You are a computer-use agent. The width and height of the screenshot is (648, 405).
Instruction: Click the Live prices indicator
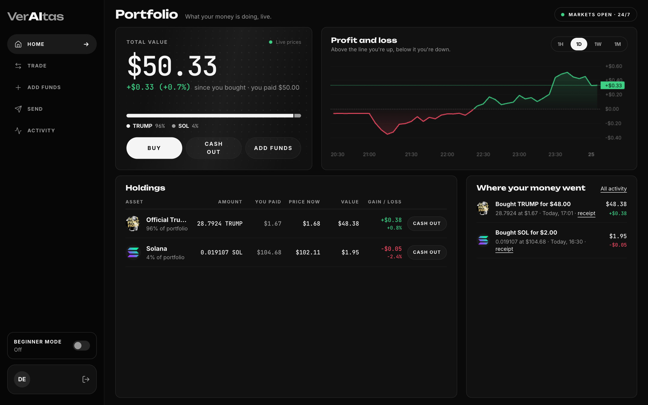point(285,42)
